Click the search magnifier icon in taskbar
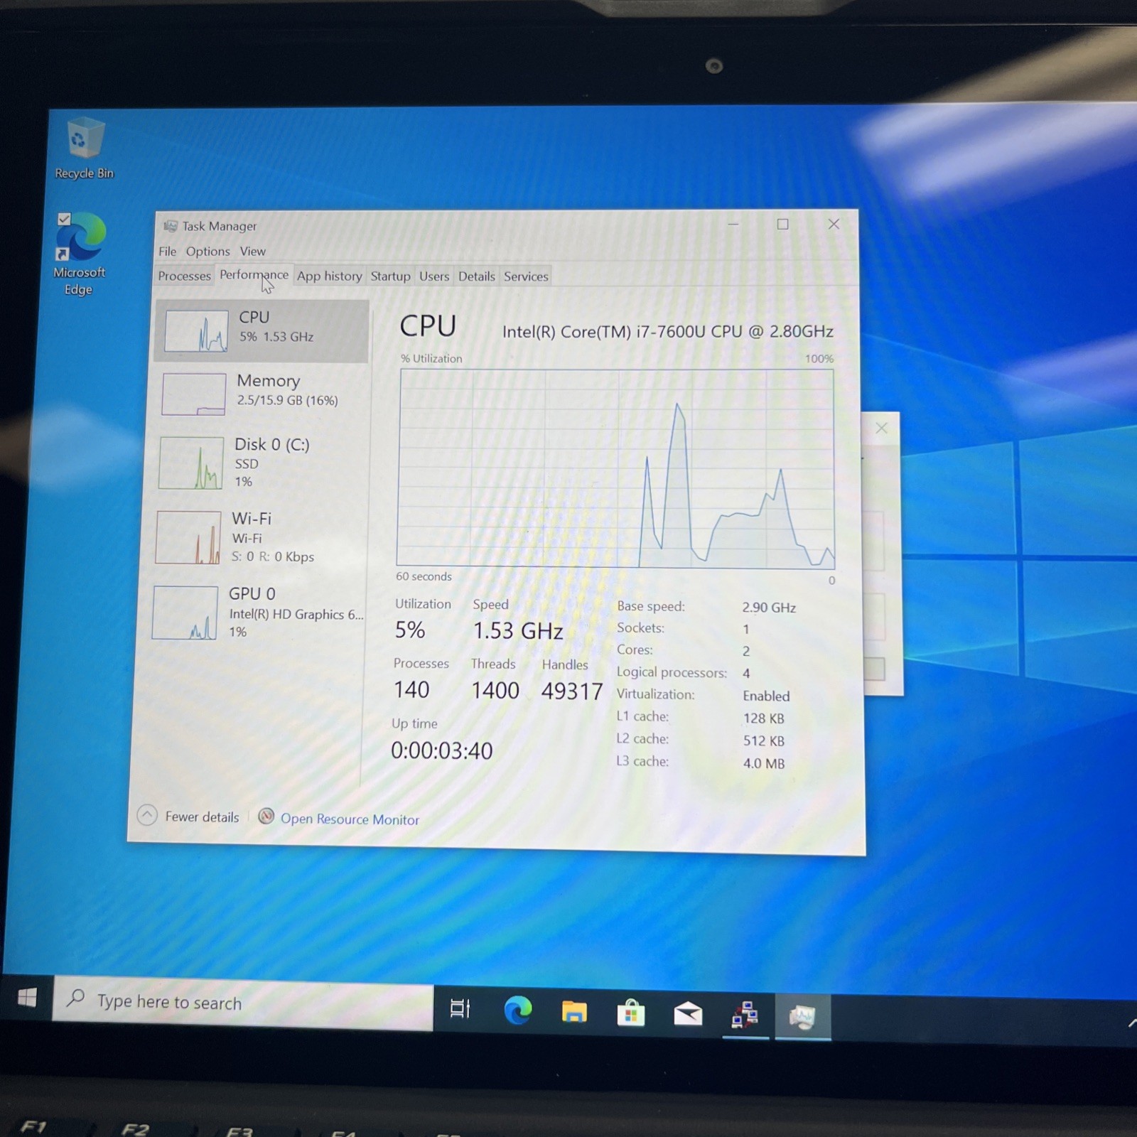This screenshot has width=1137, height=1137. (75, 998)
